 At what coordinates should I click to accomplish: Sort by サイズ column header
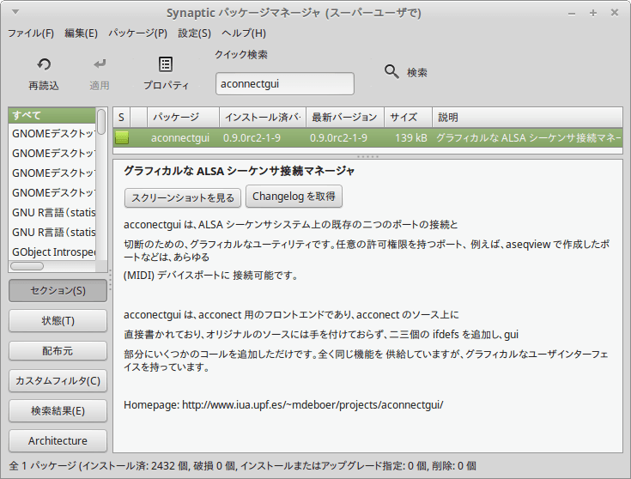408,118
